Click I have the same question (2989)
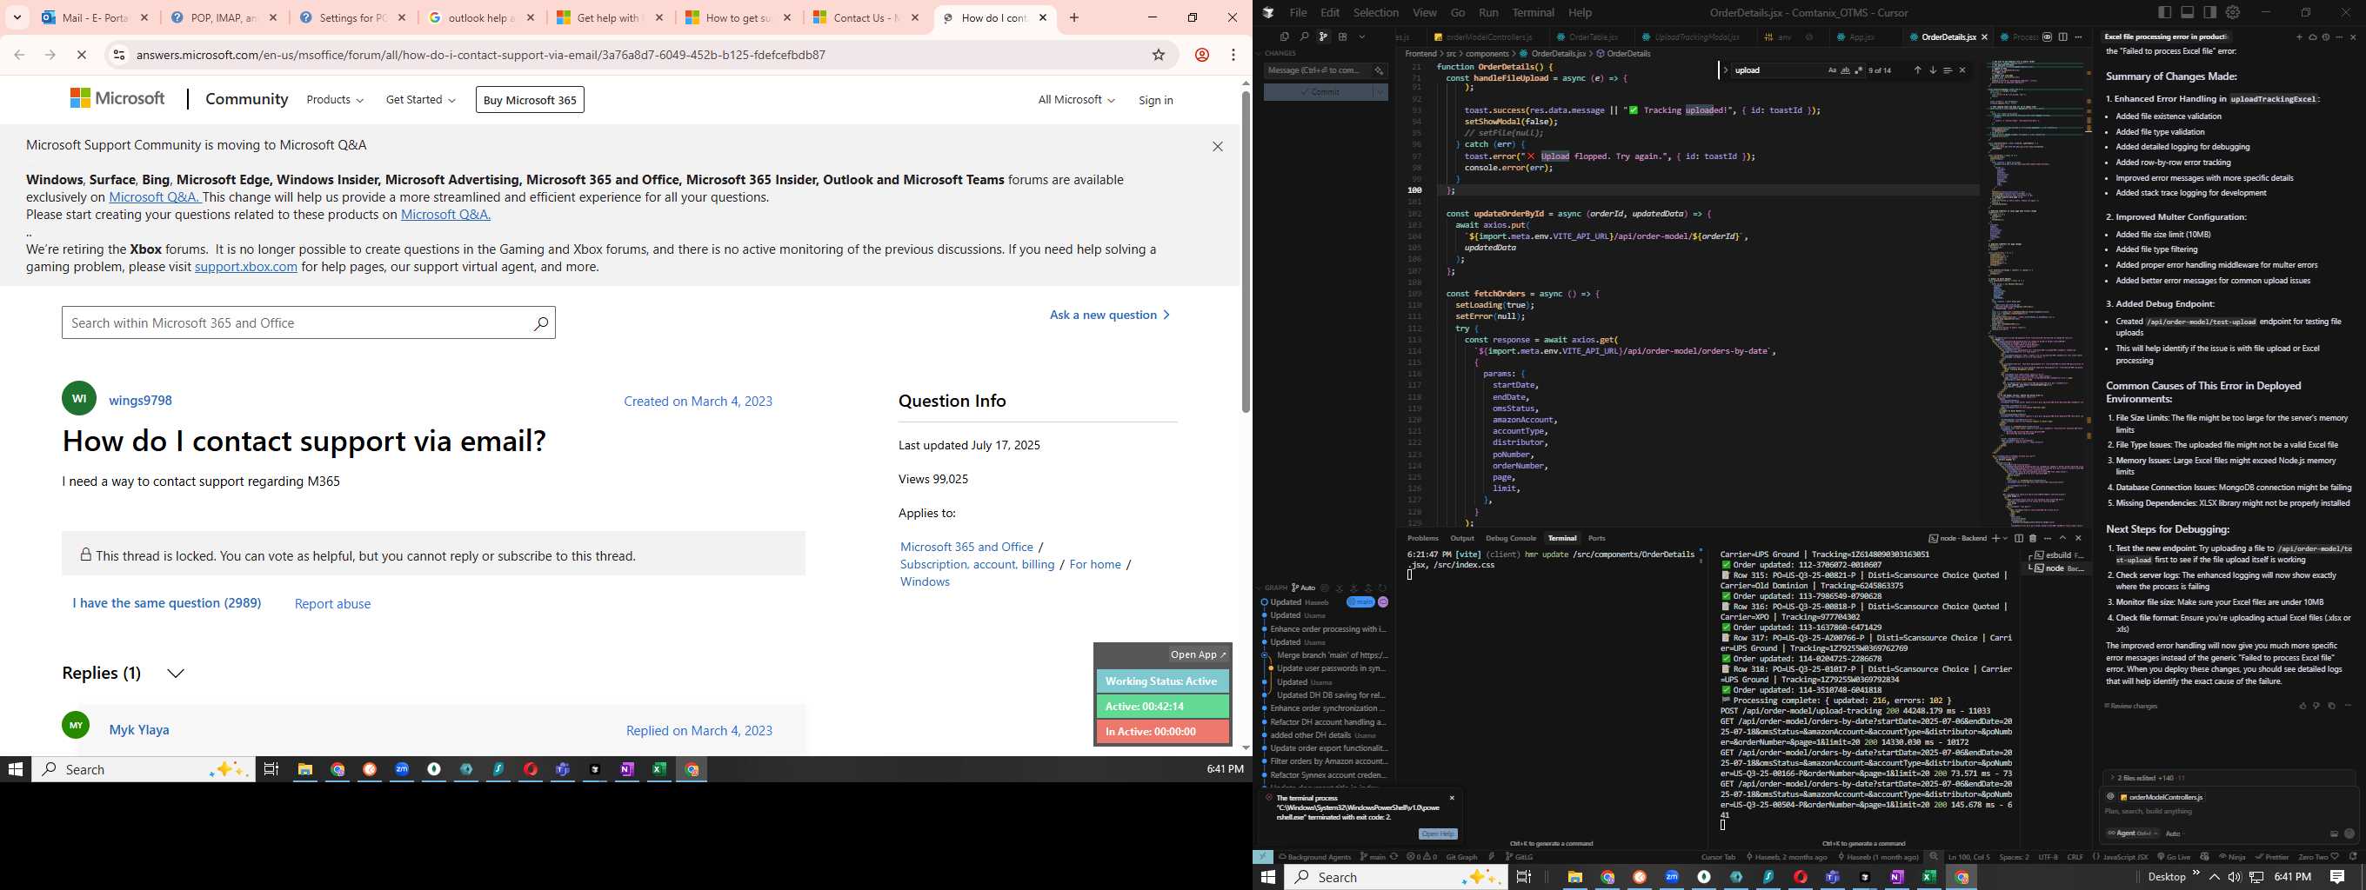The width and height of the screenshot is (2366, 890). pos(167,603)
